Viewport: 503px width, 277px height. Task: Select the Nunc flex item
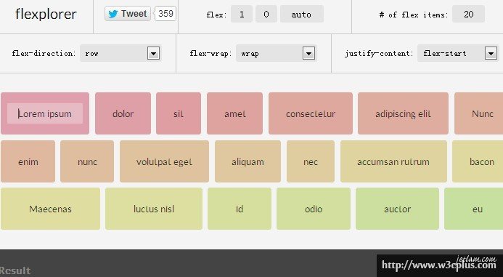point(479,113)
